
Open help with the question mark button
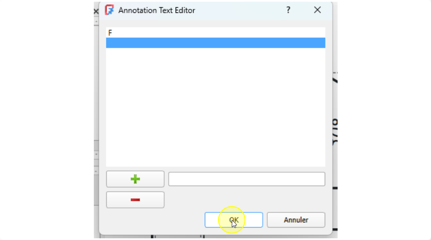point(288,10)
